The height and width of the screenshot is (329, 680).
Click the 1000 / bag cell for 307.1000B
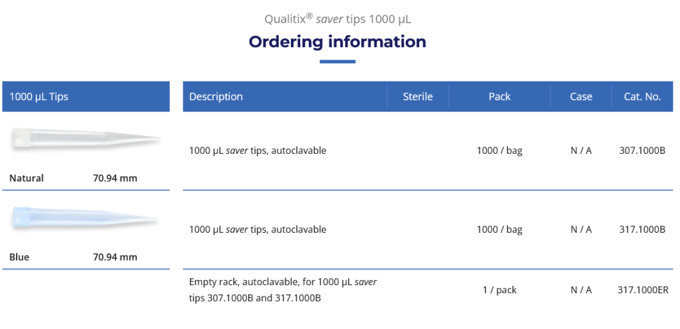point(499,151)
